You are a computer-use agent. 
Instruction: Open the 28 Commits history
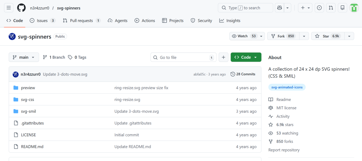pos(243,74)
